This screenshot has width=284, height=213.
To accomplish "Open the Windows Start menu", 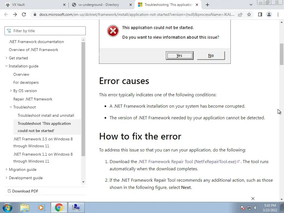I will [7, 207].
